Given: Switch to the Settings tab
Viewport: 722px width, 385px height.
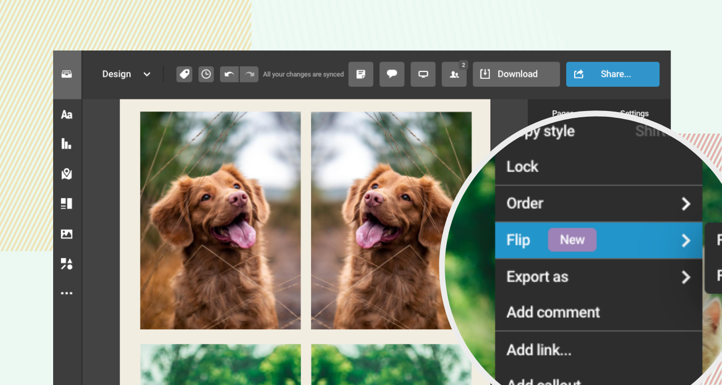Looking at the screenshot, I should (x=634, y=113).
